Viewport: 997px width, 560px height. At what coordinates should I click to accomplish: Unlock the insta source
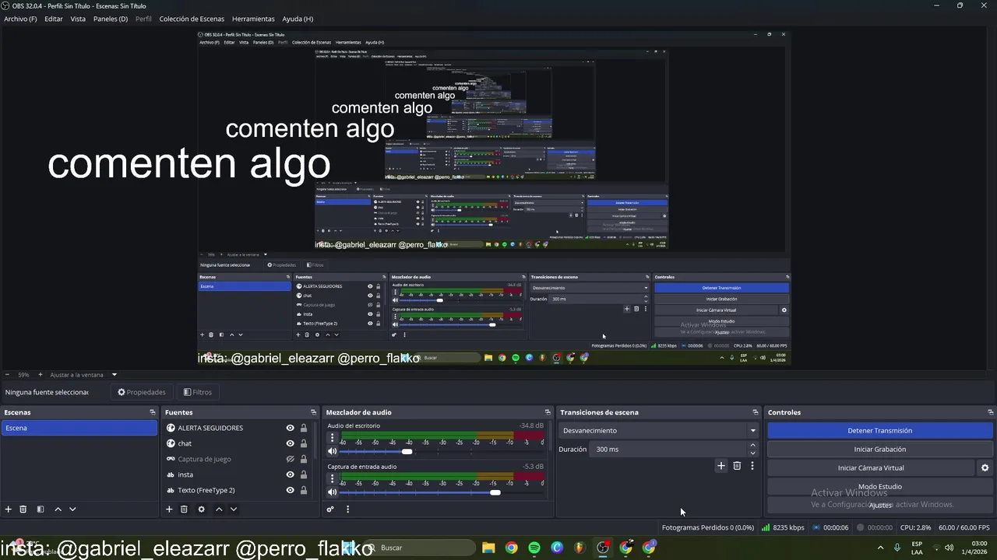tap(304, 474)
